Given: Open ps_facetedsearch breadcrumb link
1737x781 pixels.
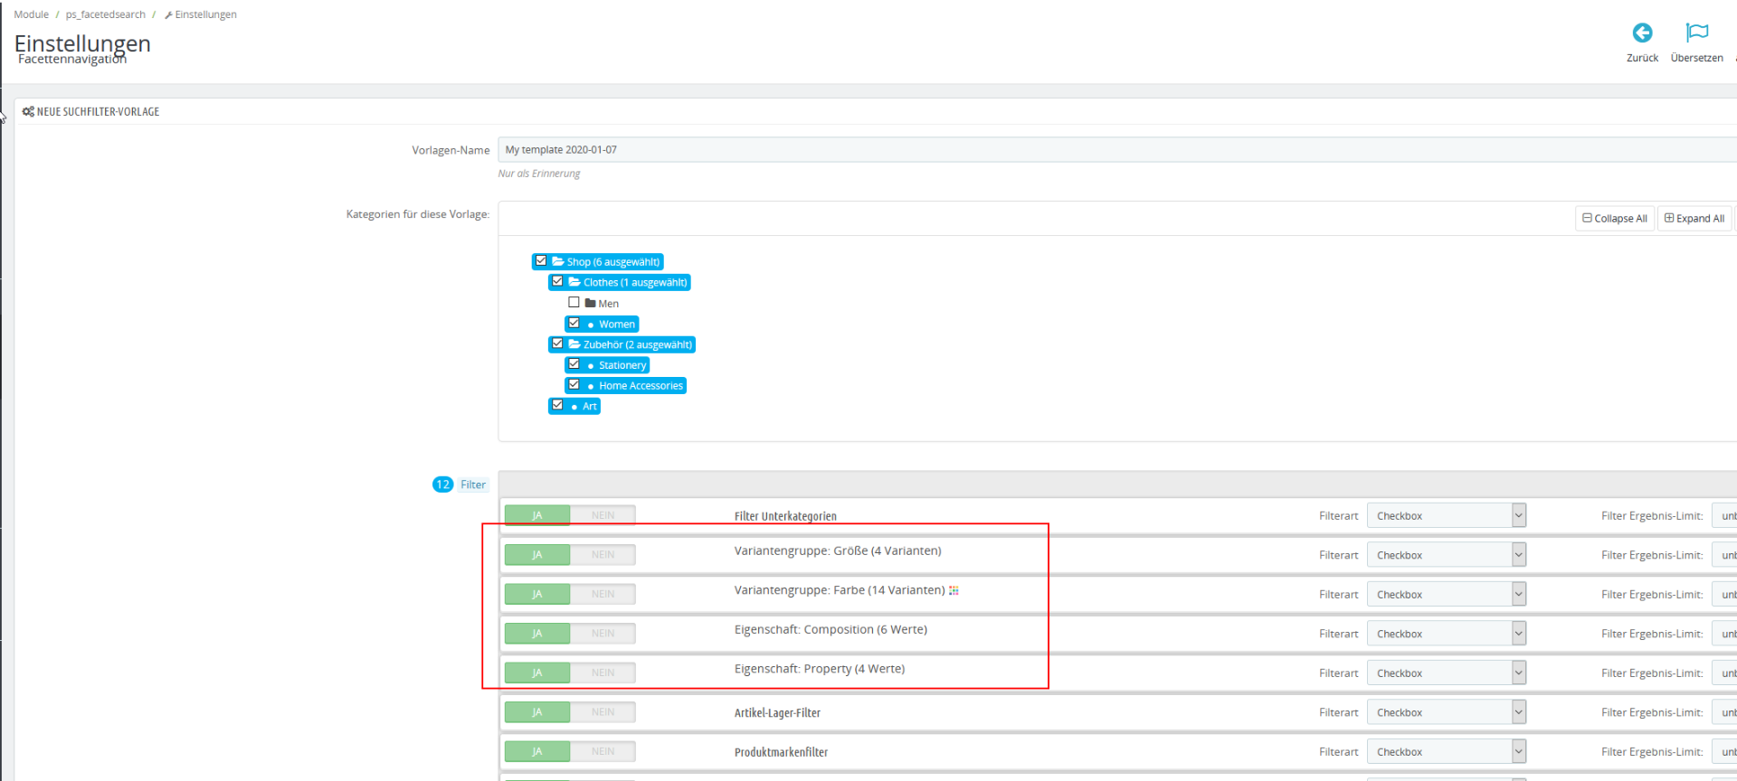Looking at the screenshot, I should (x=105, y=14).
